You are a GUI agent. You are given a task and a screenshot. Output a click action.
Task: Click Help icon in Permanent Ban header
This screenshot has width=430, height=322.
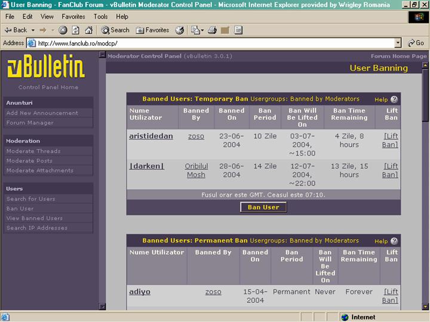pos(394,241)
